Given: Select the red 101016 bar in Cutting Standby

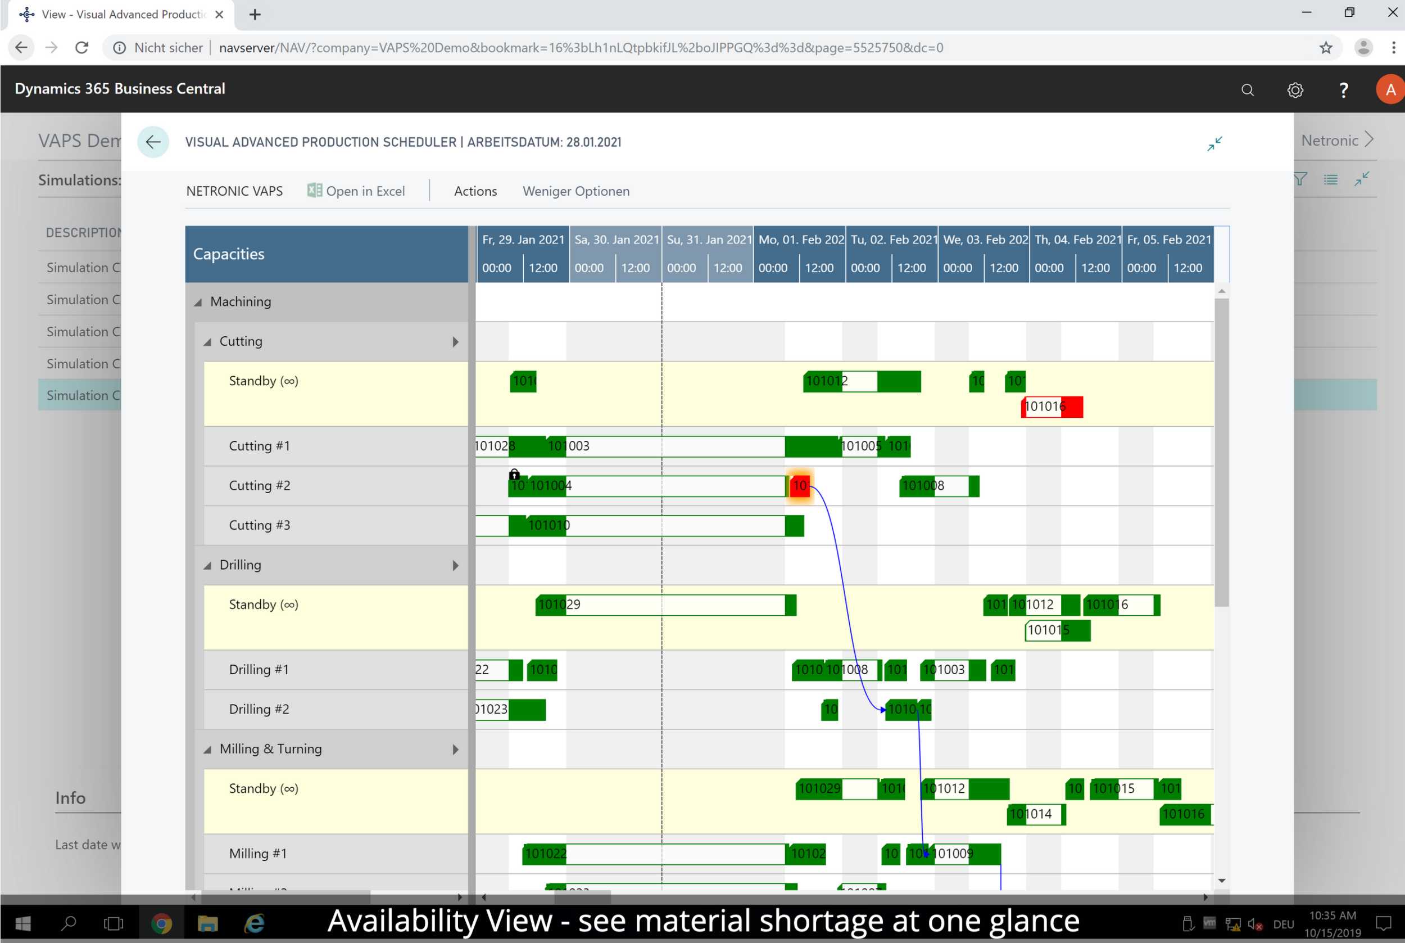Looking at the screenshot, I should click(1052, 407).
